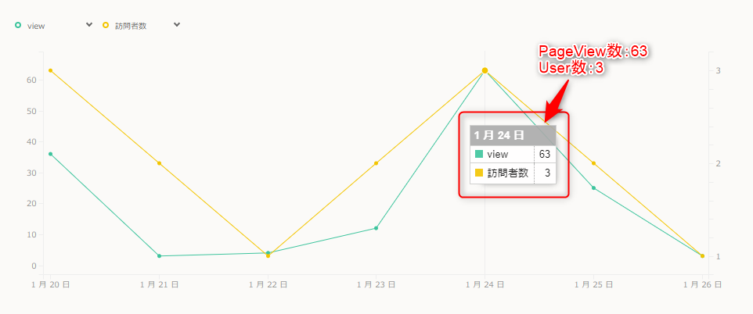The width and height of the screenshot is (753, 314).
Task: Open the view metric dropdown chevron
Action: (89, 25)
